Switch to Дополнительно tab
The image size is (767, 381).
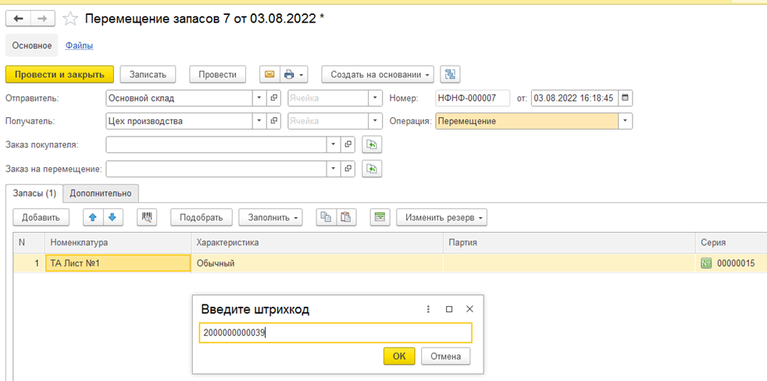point(101,193)
